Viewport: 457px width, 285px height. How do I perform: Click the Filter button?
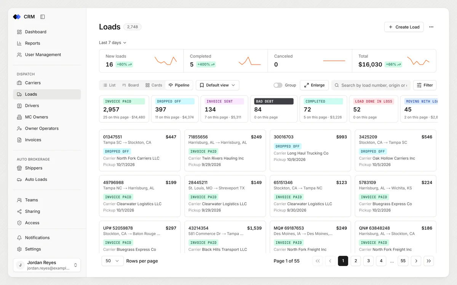coord(425,85)
